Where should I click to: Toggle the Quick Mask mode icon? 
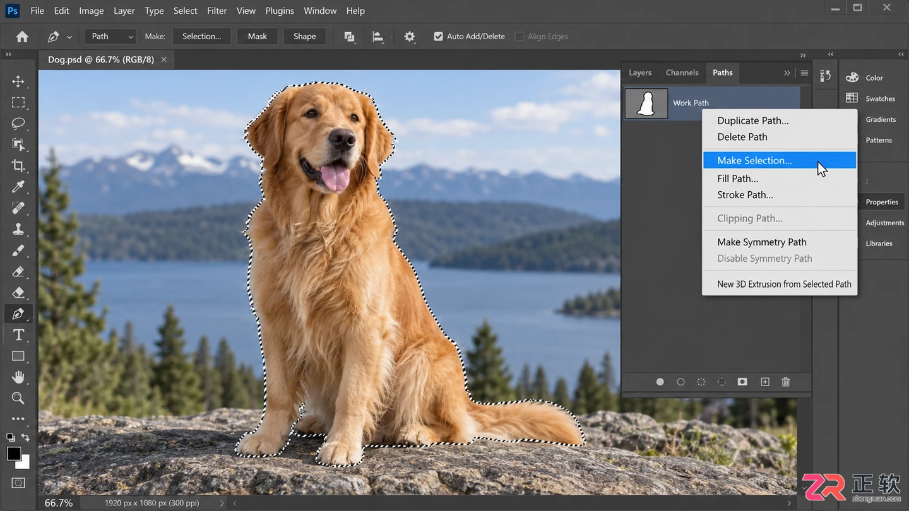[18, 483]
